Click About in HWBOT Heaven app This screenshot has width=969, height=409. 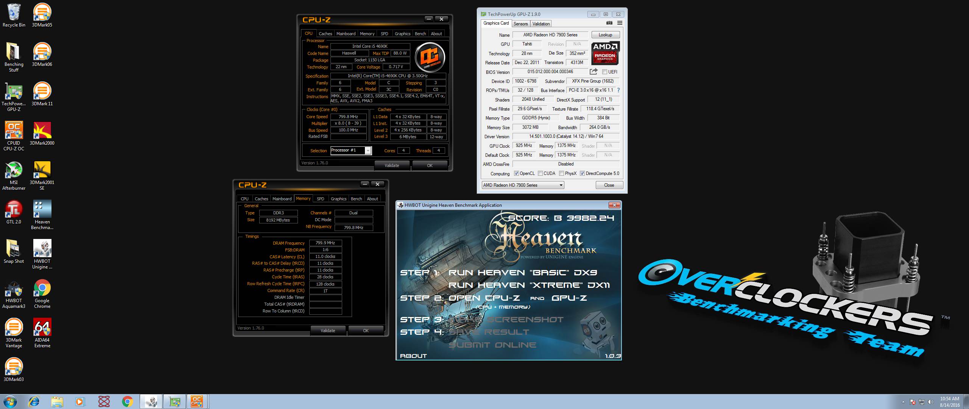(x=413, y=356)
